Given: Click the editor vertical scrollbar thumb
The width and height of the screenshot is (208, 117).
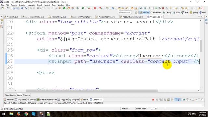Looking at the screenshot, I should (201, 46).
